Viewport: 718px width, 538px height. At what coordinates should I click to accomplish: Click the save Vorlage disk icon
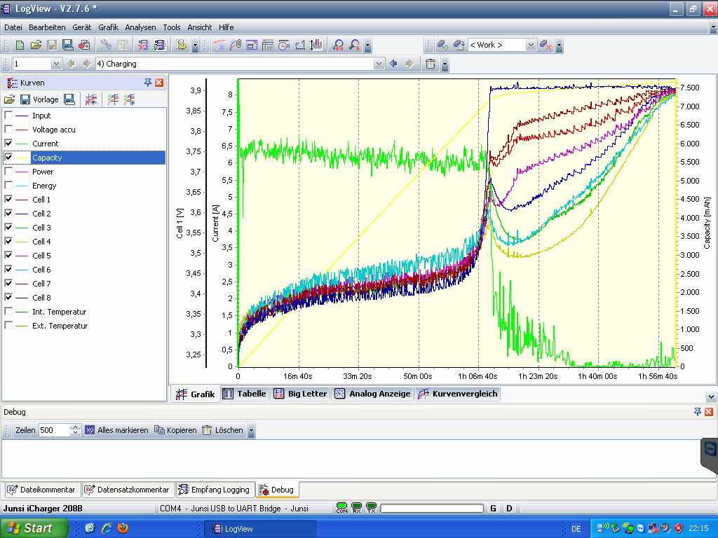(x=25, y=99)
